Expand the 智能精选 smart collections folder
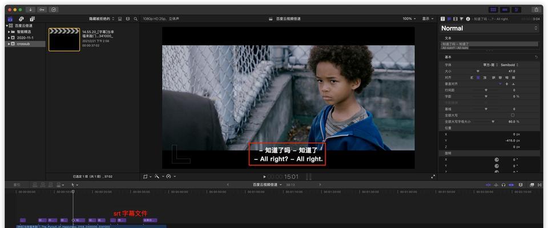Image resolution: width=548 pixels, height=228 pixels. click(9, 32)
